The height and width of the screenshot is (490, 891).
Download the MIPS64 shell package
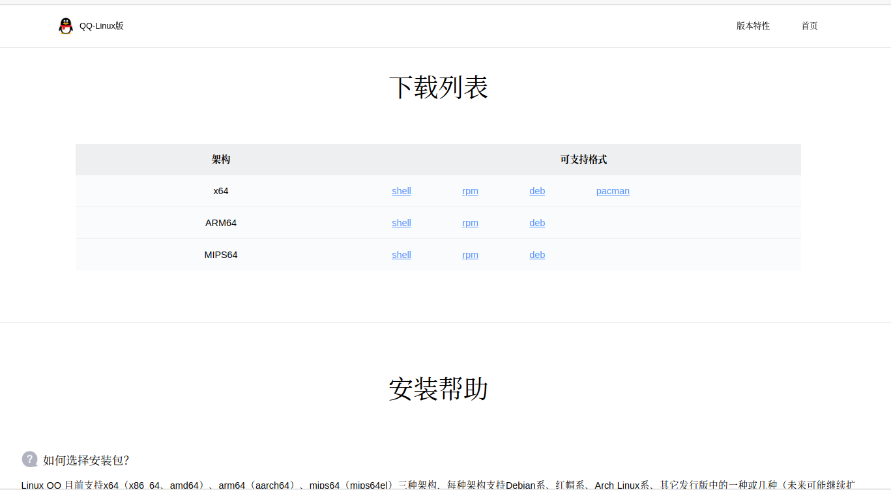tap(402, 255)
